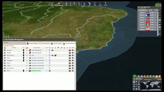
Task: Click the oil drop resource icon in top bar
Action: click(x=100, y=4)
